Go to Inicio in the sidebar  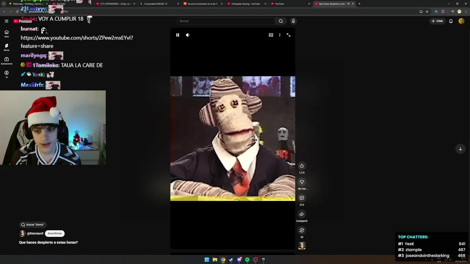point(7,33)
